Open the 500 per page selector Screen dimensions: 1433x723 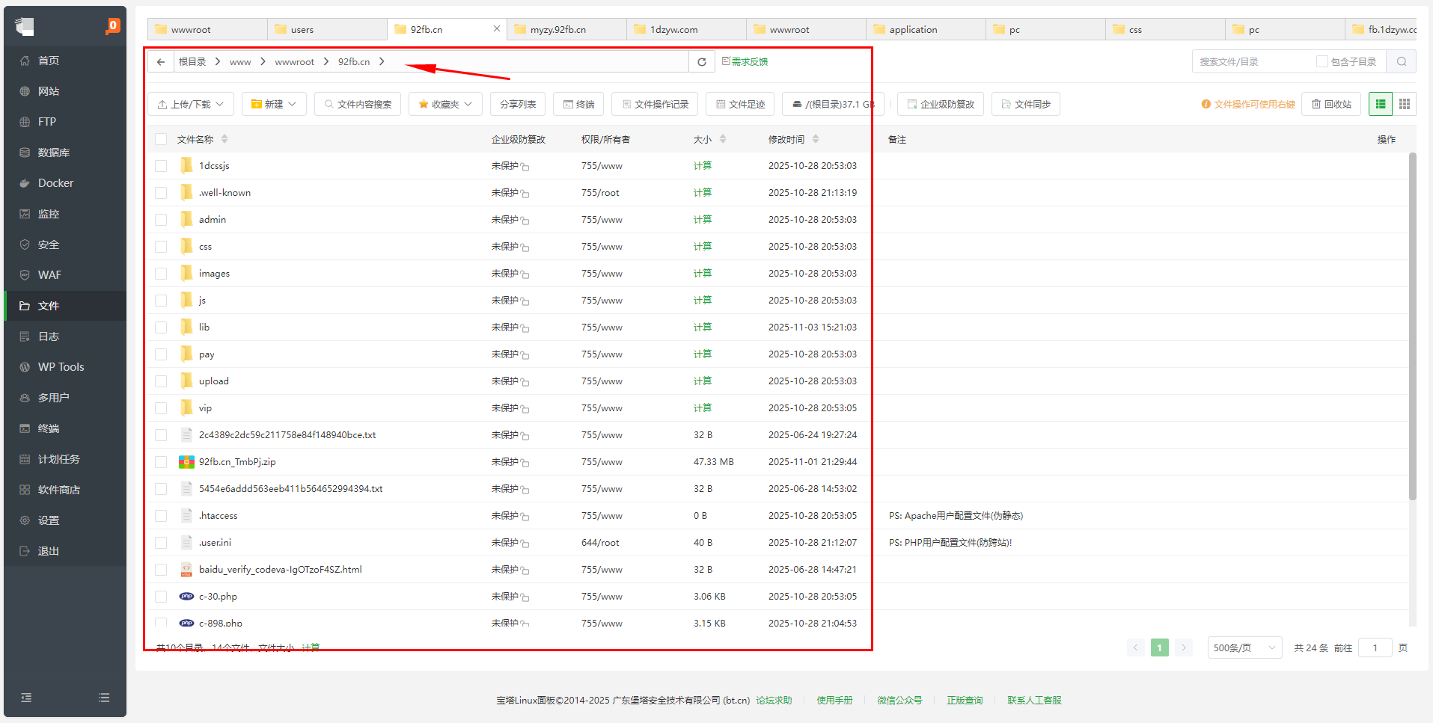point(1244,647)
